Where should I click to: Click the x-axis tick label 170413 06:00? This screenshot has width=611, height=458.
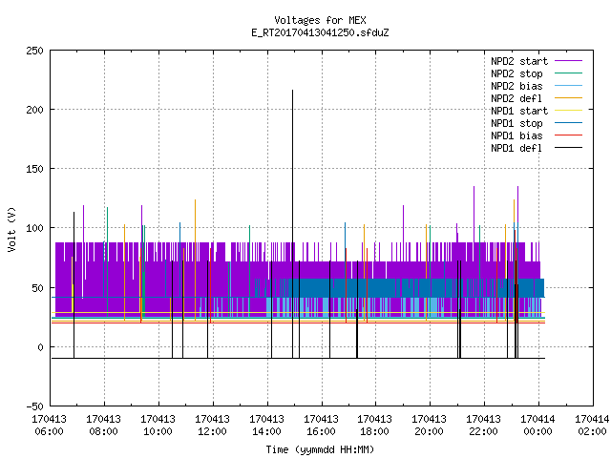[49, 426]
